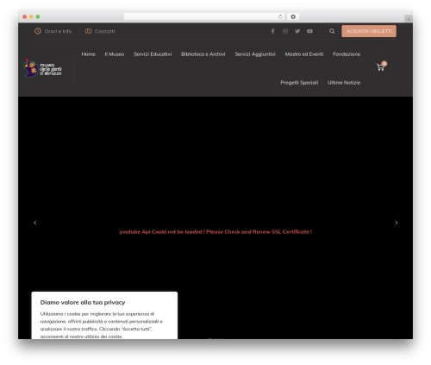Open the Servizi Educativi menu
Viewport: 431px width, 365px height.
(153, 54)
